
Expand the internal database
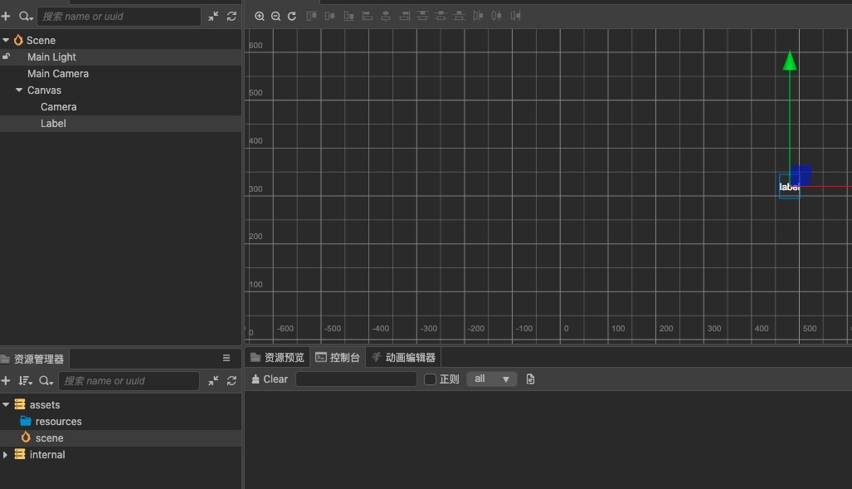point(6,455)
